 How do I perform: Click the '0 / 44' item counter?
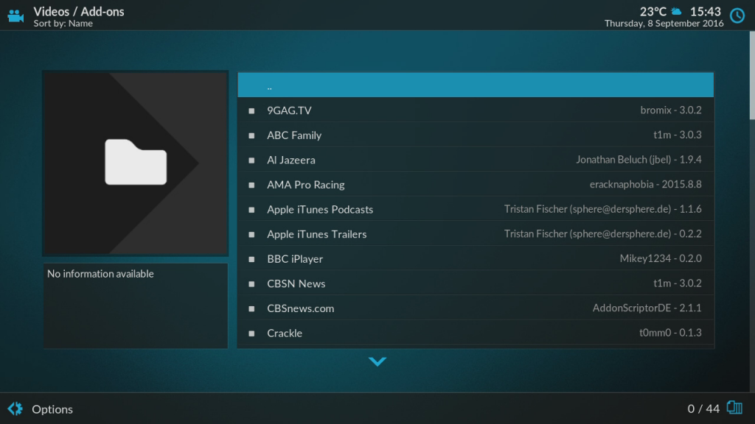click(703, 409)
